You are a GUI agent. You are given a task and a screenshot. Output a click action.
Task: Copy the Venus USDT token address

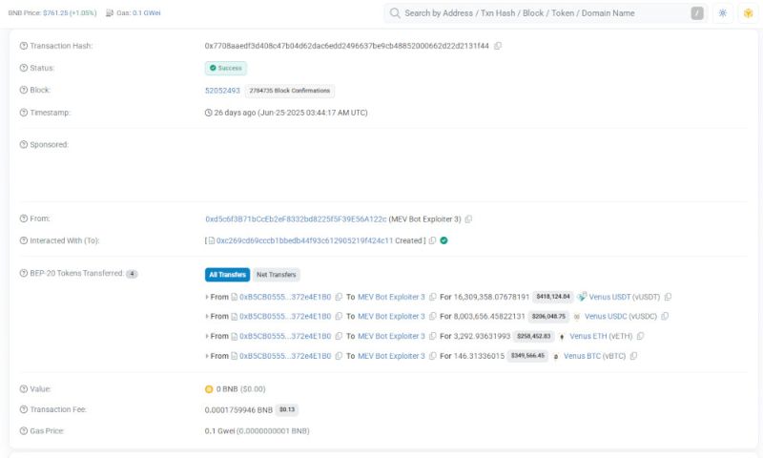[x=669, y=297]
